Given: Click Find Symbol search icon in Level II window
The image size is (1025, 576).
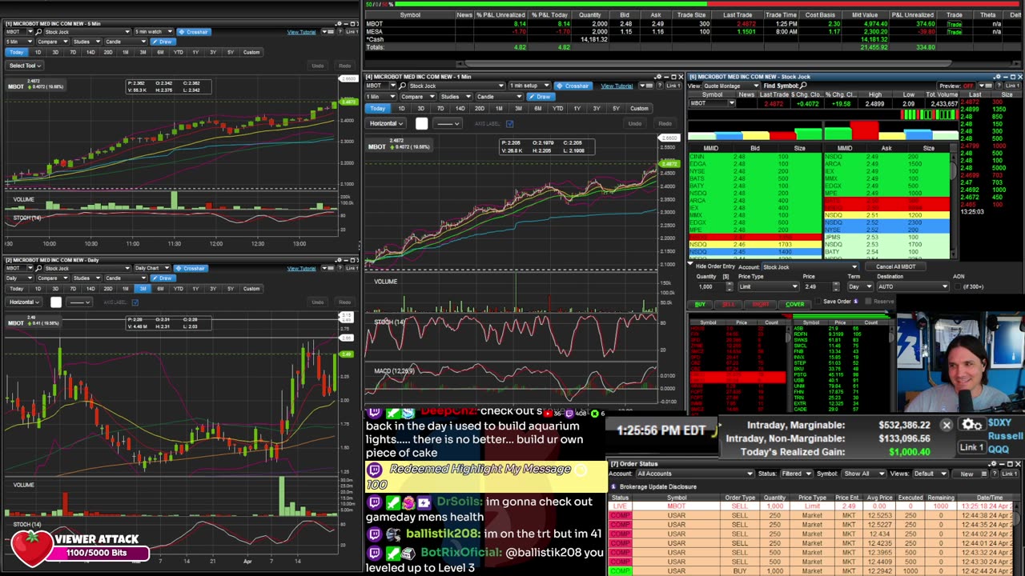Looking at the screenshot, I should click(803, 86).
